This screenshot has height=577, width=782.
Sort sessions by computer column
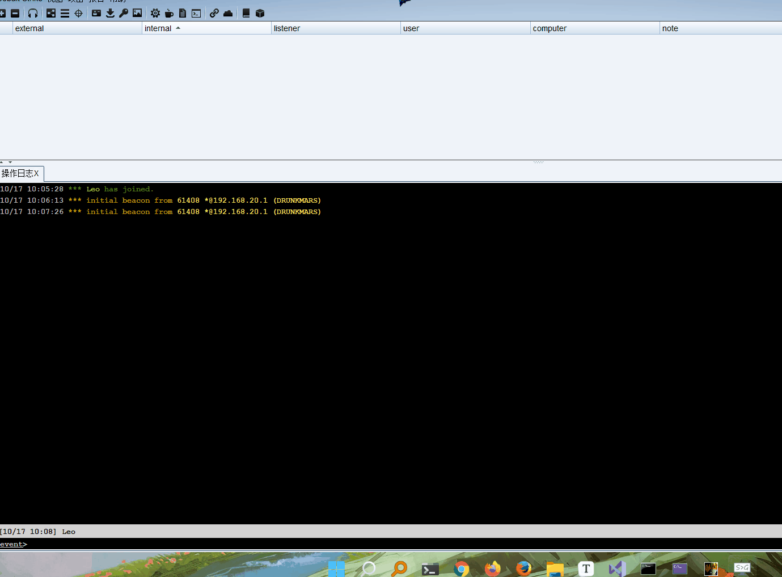(595, 28)
